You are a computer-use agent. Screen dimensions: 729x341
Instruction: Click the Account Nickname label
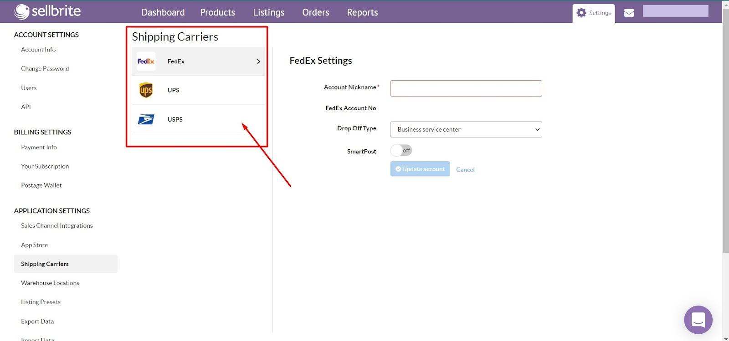350,87
